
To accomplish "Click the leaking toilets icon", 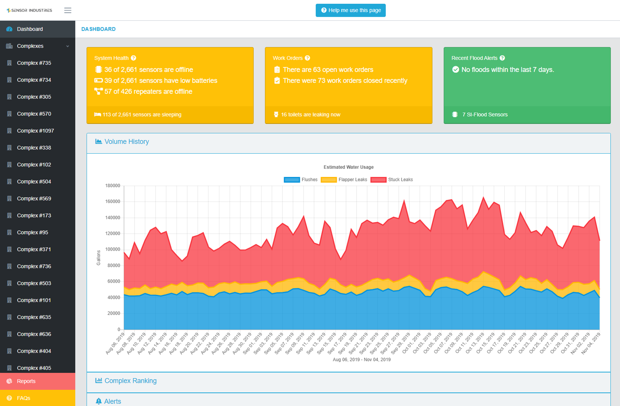I will tap(276, 115).
